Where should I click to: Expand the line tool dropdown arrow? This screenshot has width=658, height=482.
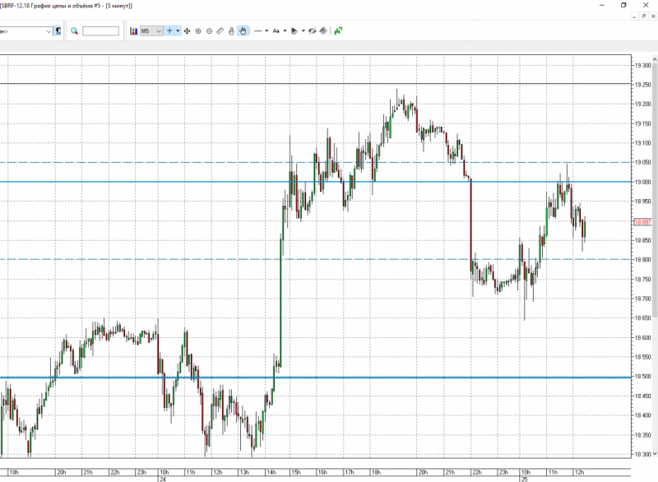pyautogui.click(x=266, y=31)
